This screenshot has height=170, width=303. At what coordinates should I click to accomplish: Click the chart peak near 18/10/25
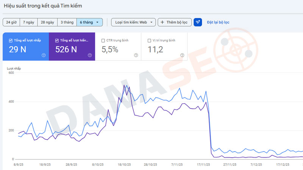tap(124, 86)
